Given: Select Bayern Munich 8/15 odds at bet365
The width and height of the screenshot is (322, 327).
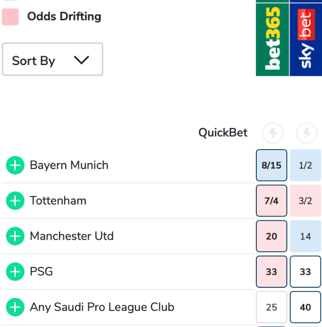Looking at the screenshot, I should coord(272,165).
